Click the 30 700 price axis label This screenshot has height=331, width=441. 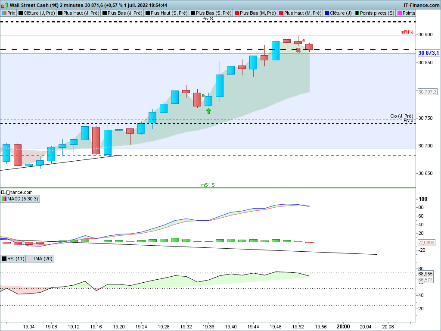click(x=425, y=146)
